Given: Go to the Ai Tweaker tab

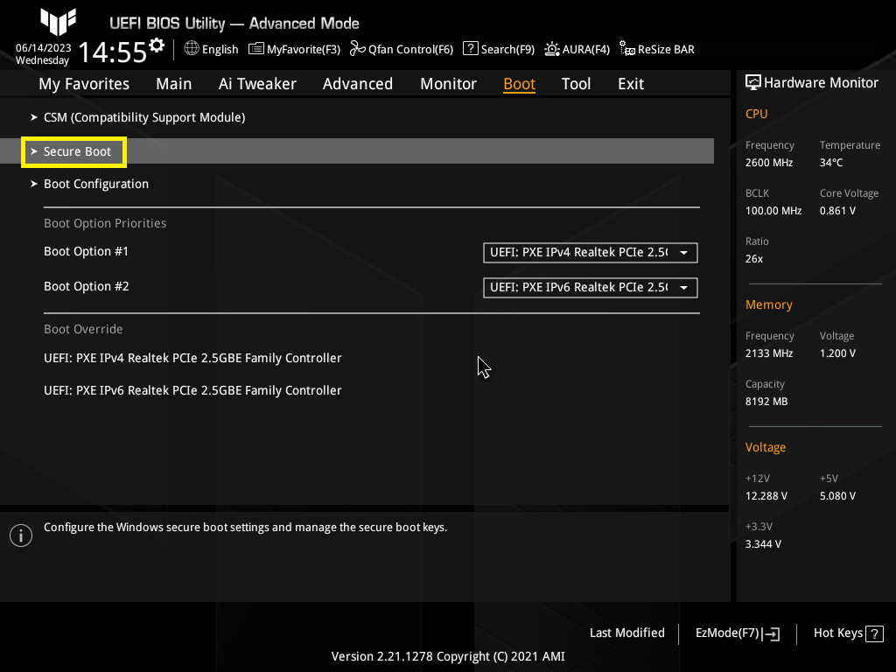Looking at the screenshot, I should [257, 84].
